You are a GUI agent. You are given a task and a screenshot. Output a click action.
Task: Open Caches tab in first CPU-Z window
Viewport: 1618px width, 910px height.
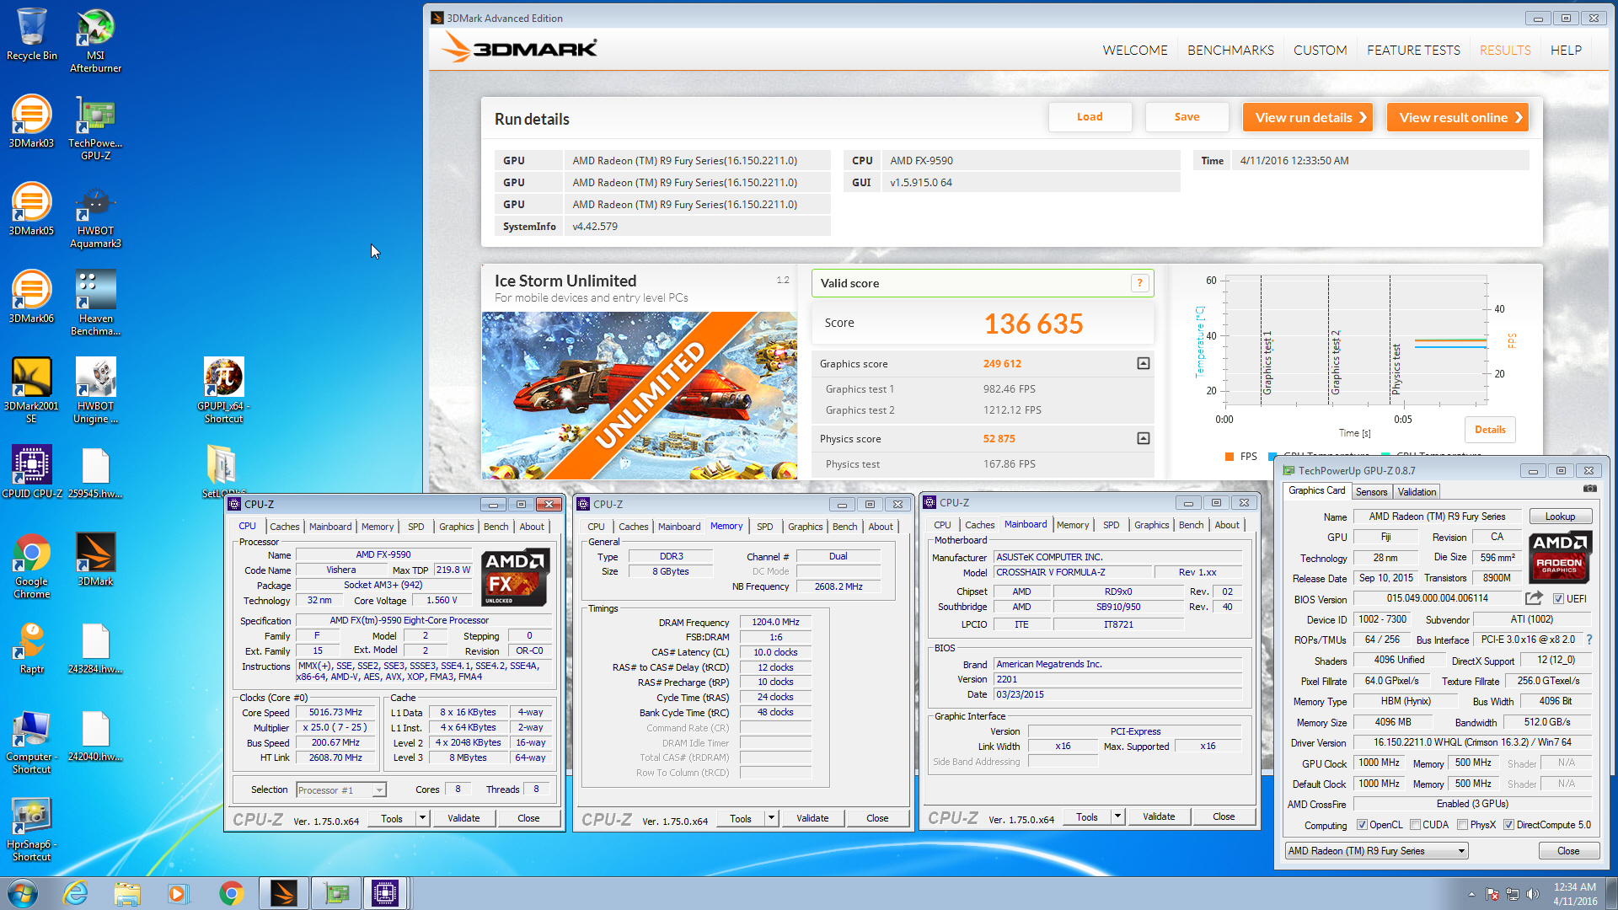tap(284, 527)
